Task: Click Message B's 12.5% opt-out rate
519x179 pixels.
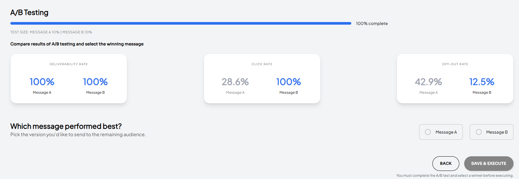Action: (482, 82)
